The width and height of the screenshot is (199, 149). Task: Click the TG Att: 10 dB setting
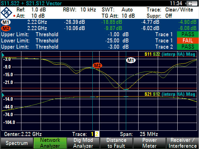[x=118, y=16]
